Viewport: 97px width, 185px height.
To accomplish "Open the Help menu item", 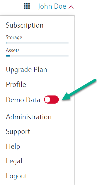I will tap(13, 146).
